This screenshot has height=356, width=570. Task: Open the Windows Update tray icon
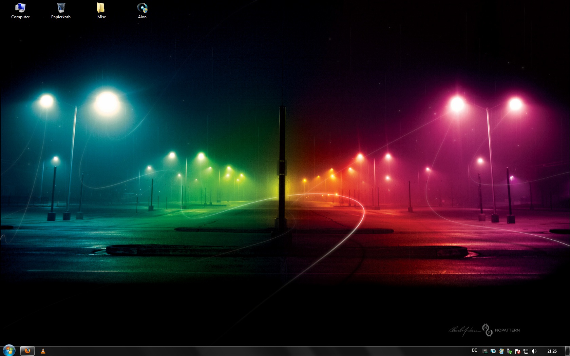point(501,351)
